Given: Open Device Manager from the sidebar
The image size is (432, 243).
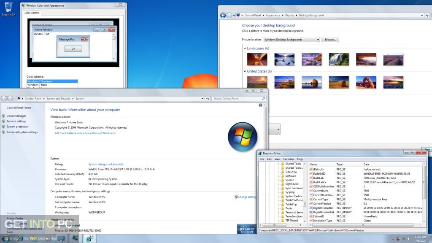Looking at the screenshot, I should point(16,116).
